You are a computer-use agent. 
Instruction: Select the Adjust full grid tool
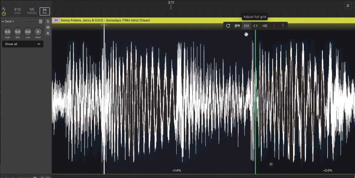(246, 26)
